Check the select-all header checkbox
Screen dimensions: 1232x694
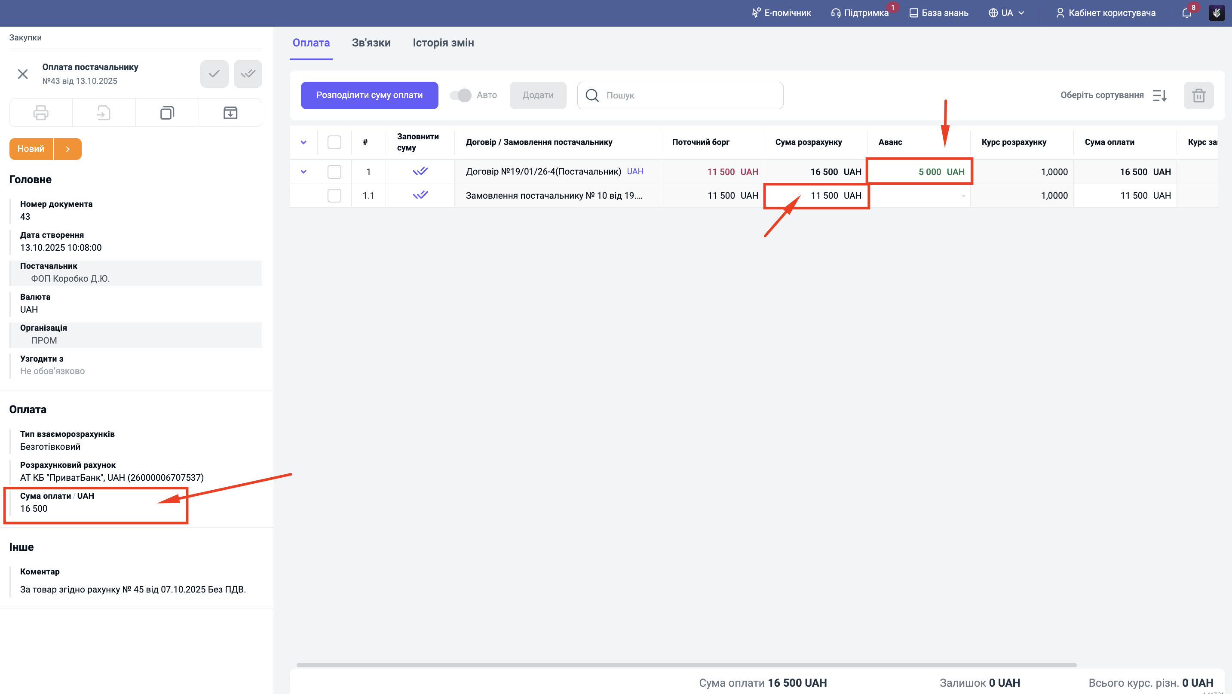pos(334,142)
